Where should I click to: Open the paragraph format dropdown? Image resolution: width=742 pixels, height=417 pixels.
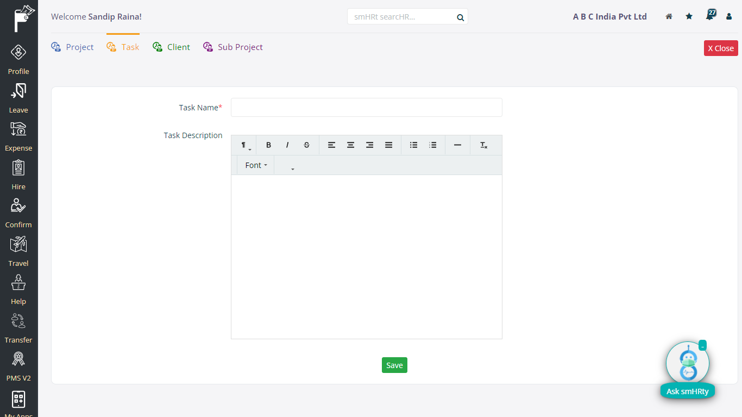click(245, 146)
